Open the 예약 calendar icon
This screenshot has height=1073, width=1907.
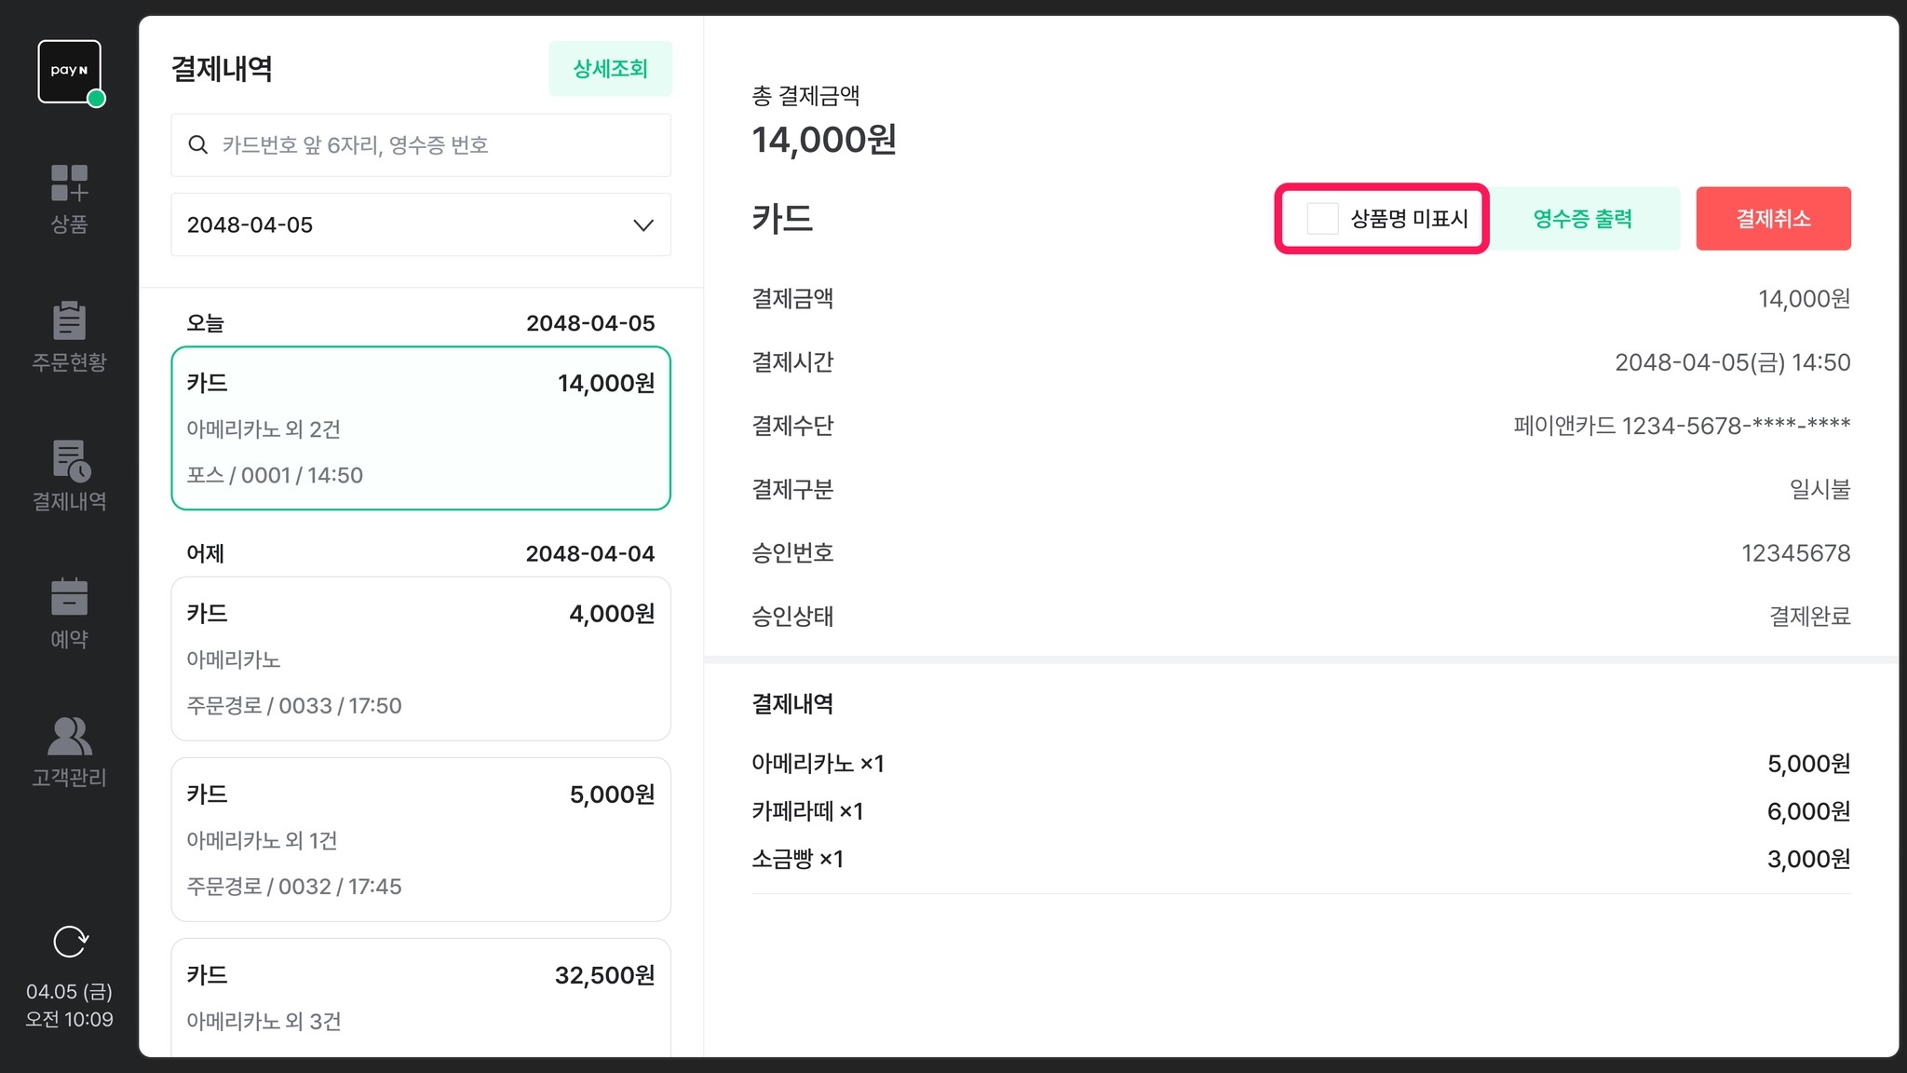point(69,597)
